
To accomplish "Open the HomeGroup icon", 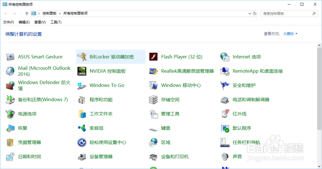I will (x=82, y=128).
